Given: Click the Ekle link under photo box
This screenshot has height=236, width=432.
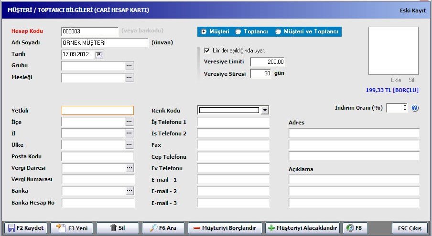Looking at the screenshot, I should 396,80.
